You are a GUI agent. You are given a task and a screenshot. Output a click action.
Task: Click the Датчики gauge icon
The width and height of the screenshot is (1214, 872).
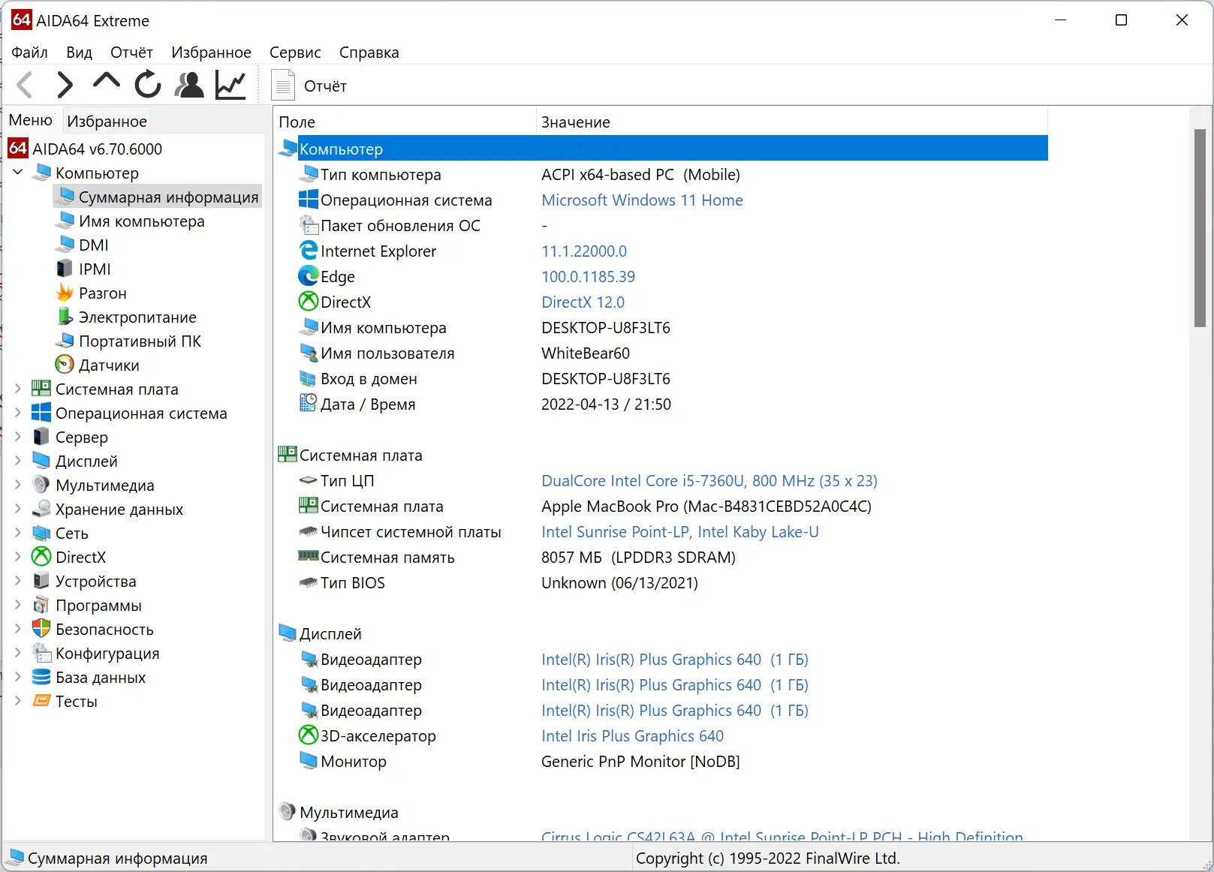(x=65, y=365)
